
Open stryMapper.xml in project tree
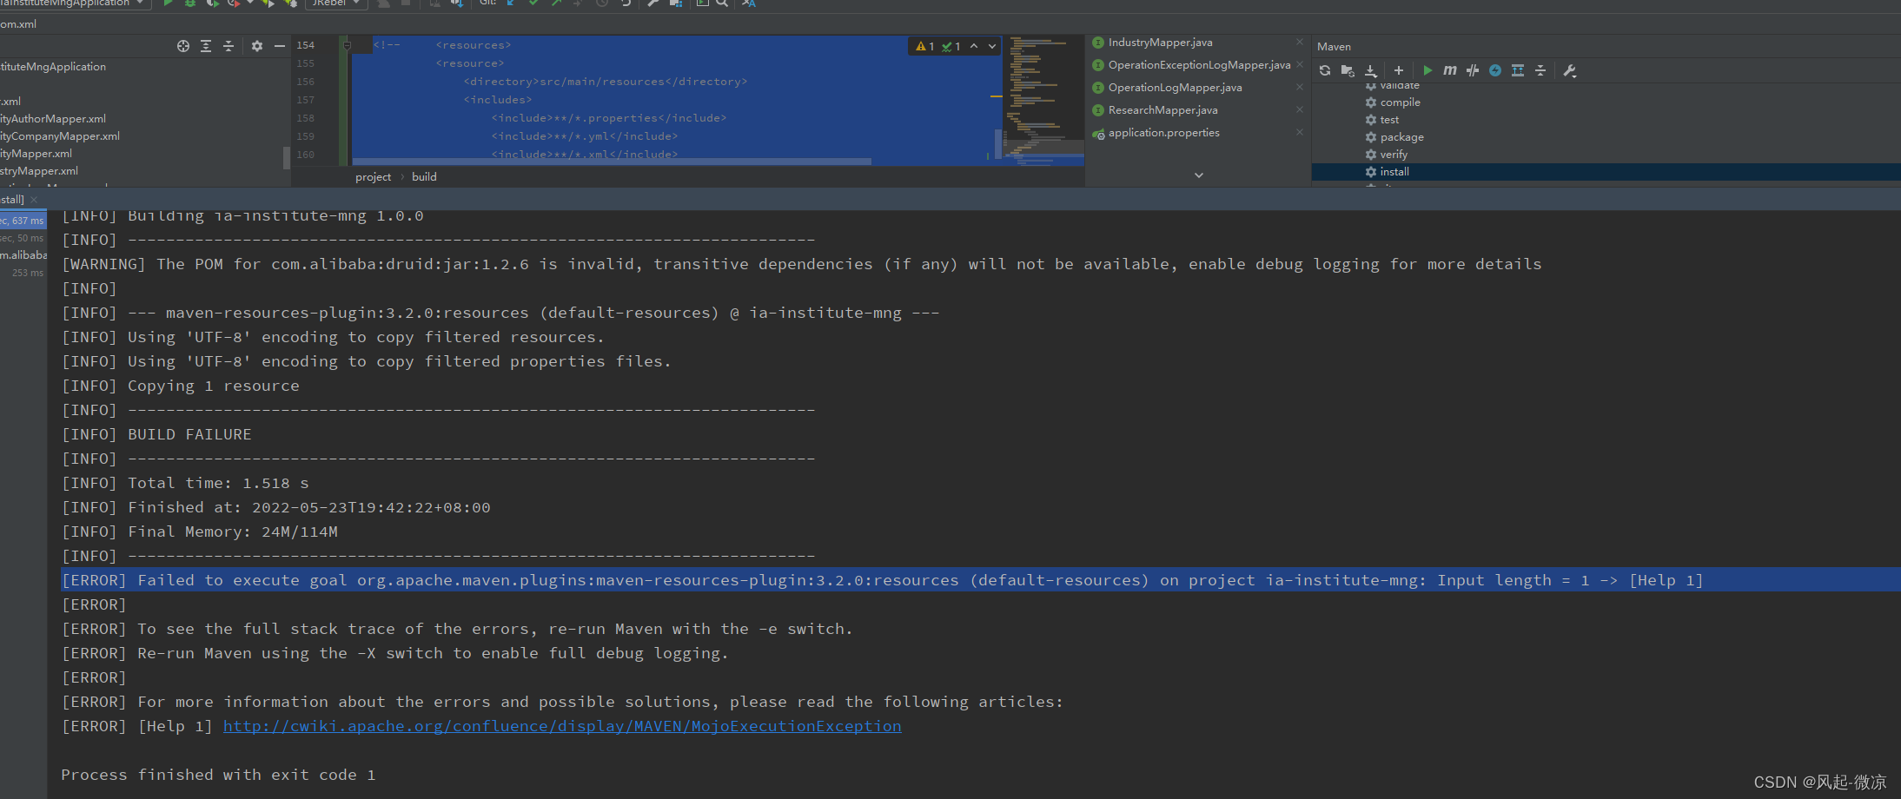(39, 171)
